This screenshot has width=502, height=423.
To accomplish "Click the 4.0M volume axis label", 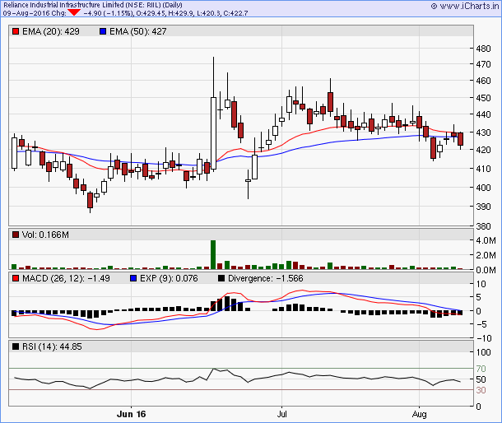I will [486, 240].
